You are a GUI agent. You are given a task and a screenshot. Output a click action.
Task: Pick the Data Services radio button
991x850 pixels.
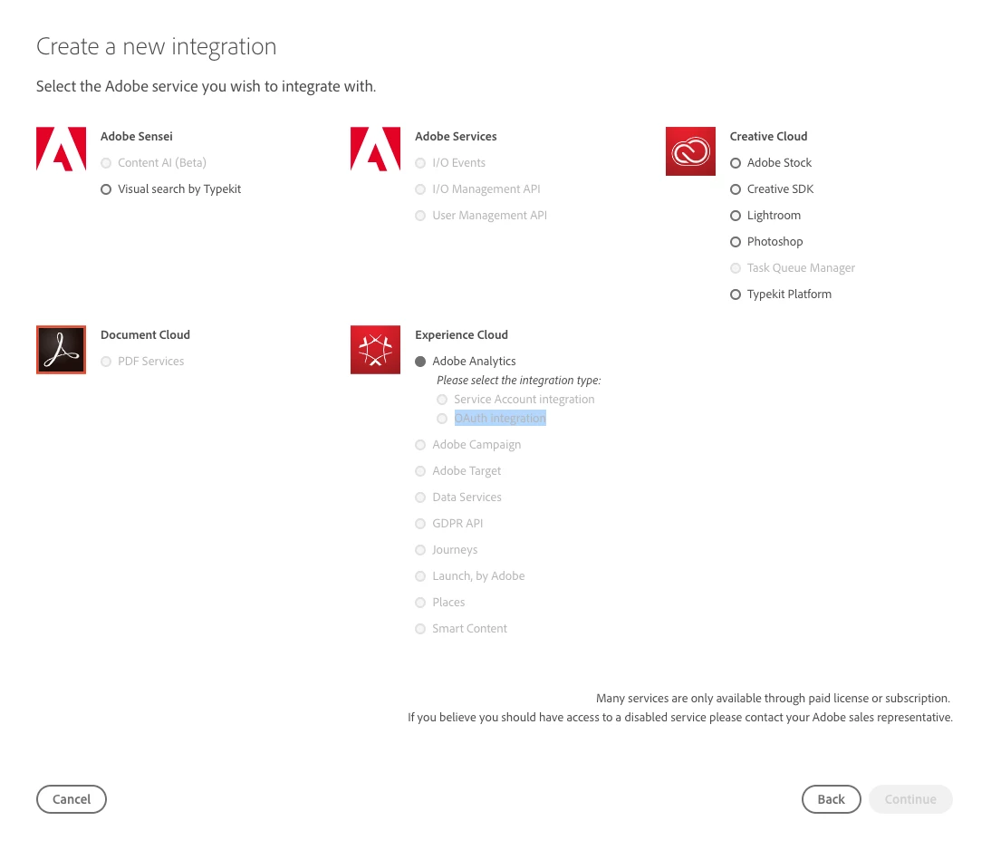[x=420, y=497]
